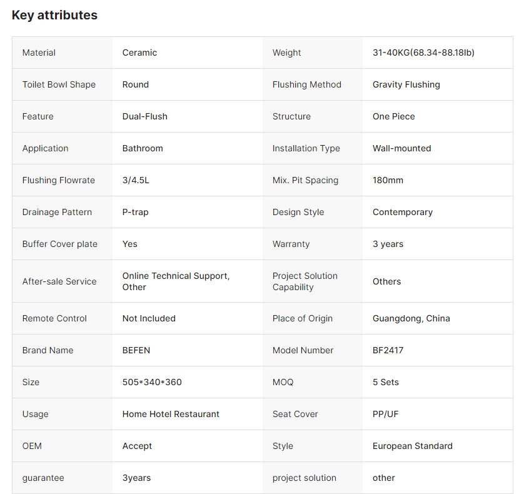Screen dimensions: 524x494
Task: Select the 505*340*360 size value
Action: pyautogui.click(x=152, y=382)
